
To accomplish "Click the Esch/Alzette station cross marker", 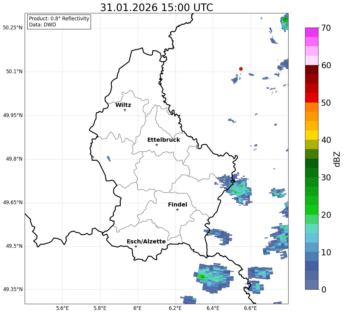I will (x=136, y=246).
